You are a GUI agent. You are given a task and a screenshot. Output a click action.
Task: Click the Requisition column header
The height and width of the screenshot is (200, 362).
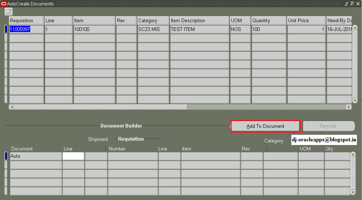point(26,20)
